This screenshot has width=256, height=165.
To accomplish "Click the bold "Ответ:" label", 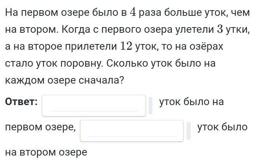I will point(21,102).
